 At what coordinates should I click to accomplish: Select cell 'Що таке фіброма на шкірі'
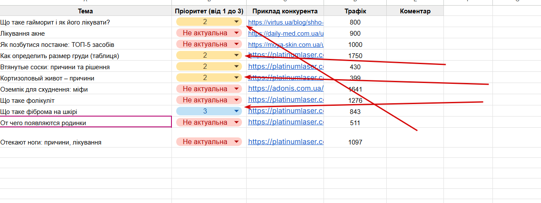86,112
